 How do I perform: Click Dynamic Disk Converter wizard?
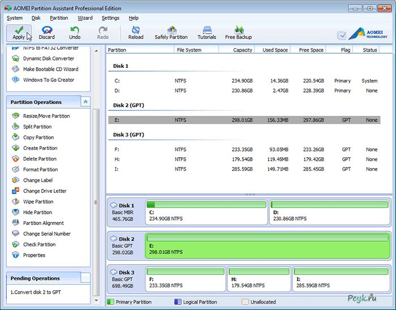coord(48,58)
